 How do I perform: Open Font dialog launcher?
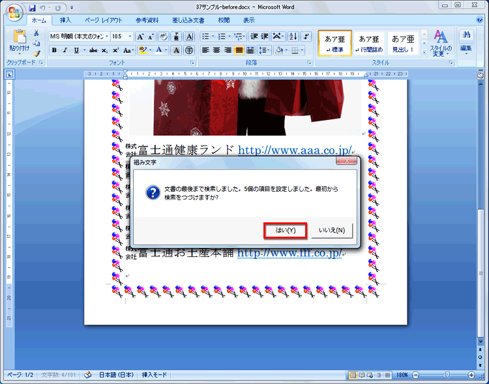click(x=192, y=63)
